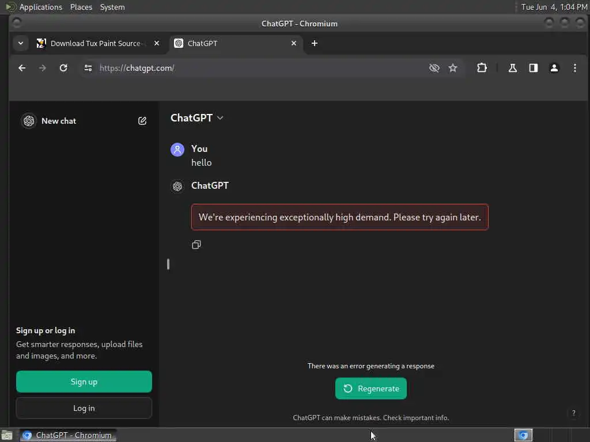Copy the response with the copy icon
This screenshot has width=590, height=442.
[x=196, y=245]
